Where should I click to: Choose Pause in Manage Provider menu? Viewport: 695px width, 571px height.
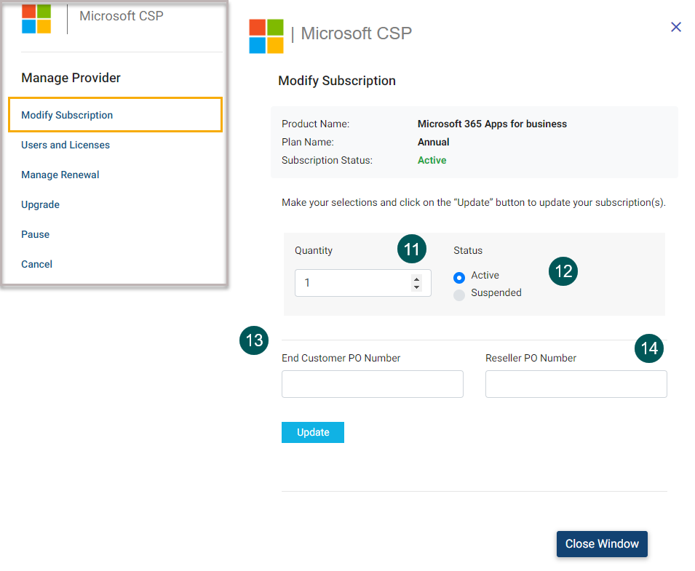click(36, 234)
